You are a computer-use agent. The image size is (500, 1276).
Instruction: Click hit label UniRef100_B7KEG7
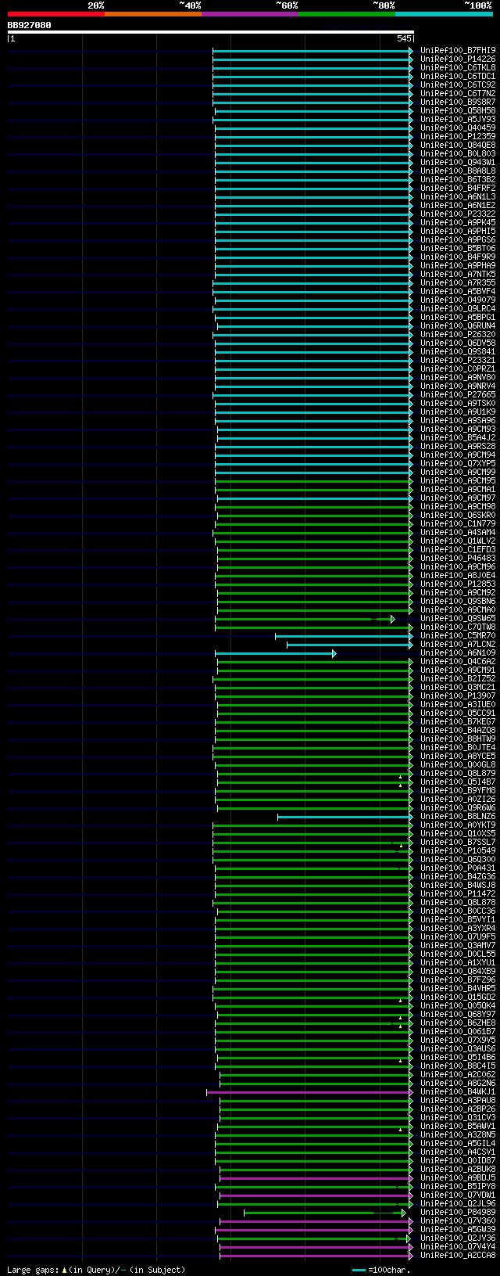pyautogui.click(x=458, y=721)
